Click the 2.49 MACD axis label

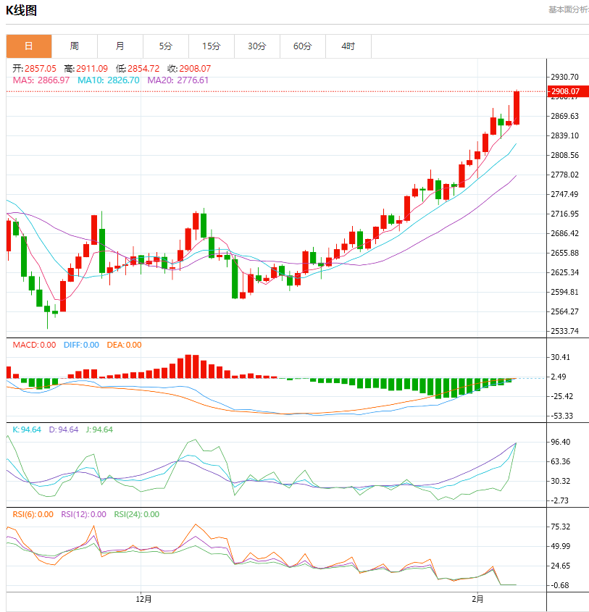click(558, 377)
